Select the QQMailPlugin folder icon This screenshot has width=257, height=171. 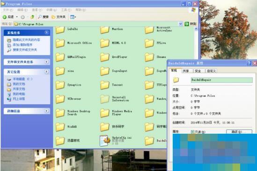click(x=60, y=57)
